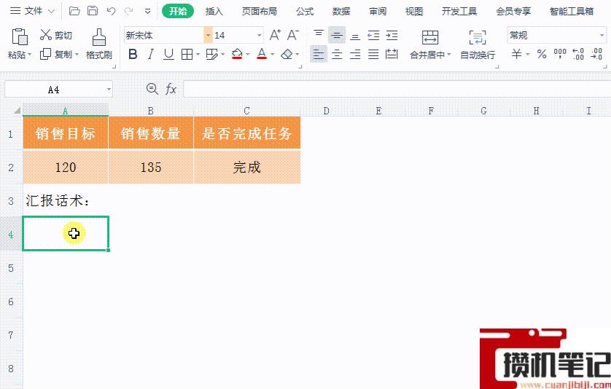Image resolution: width=611 pixels, height=389 pixels.
Task: Click the Select All corner triangle
Action: pos(17,111)
